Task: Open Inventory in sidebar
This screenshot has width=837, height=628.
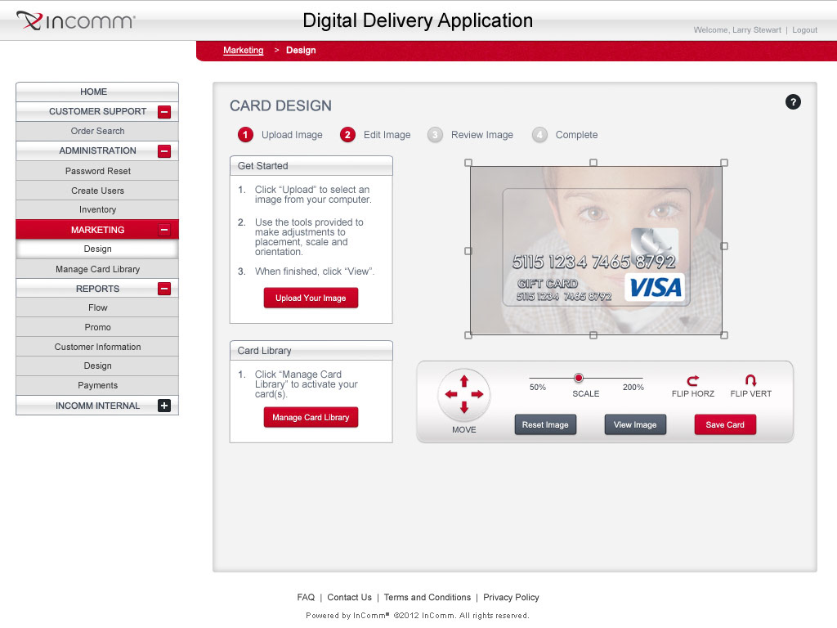Action: point(97,210)
